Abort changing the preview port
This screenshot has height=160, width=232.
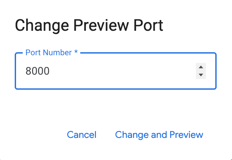[82, 135]
